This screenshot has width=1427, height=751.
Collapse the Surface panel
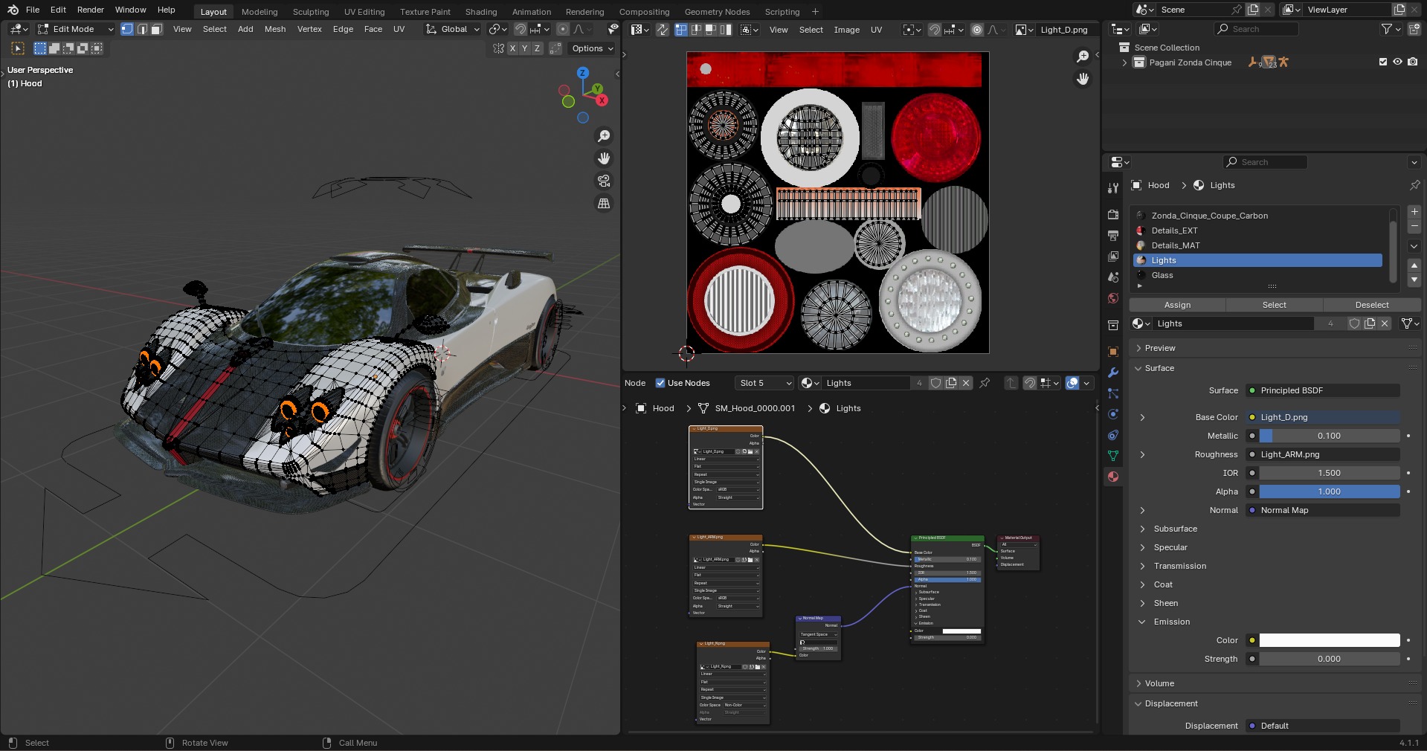pyautogui.click(x=1159, y=368)
